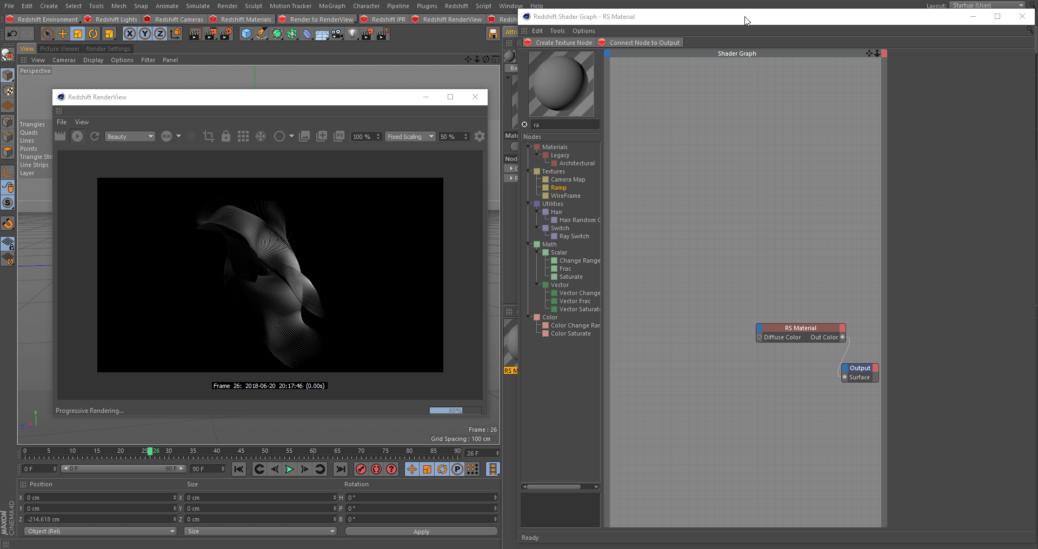Collapse the Math tree node
1038x549 pixels.
tap(529, 244)
